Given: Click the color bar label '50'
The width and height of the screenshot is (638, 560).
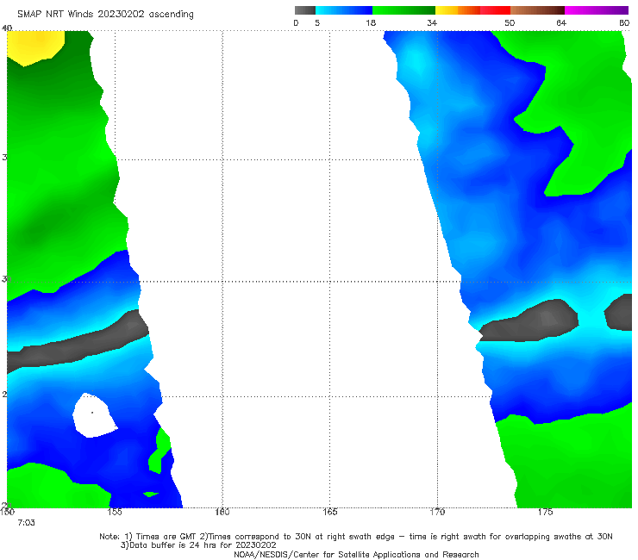Looking at the screenshot, I should (x=510, y=23).
